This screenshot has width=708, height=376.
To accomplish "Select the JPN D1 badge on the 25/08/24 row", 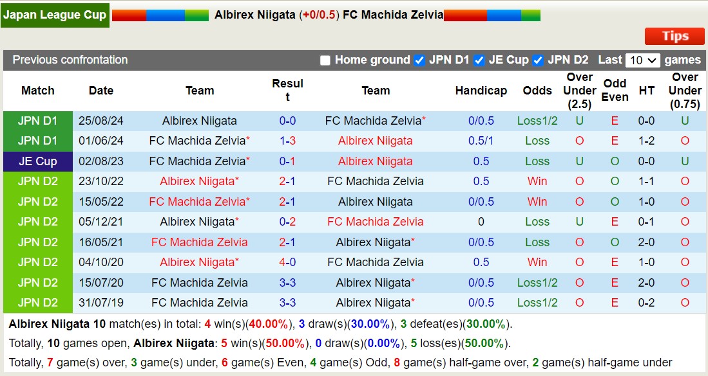I will (x=37, y=120).
